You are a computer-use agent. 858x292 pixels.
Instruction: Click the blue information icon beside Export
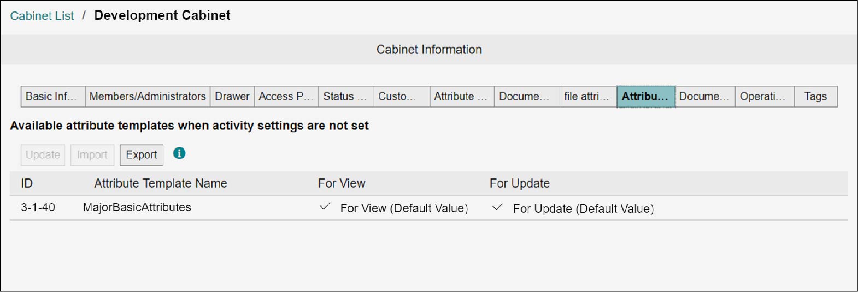coord(179,153)
